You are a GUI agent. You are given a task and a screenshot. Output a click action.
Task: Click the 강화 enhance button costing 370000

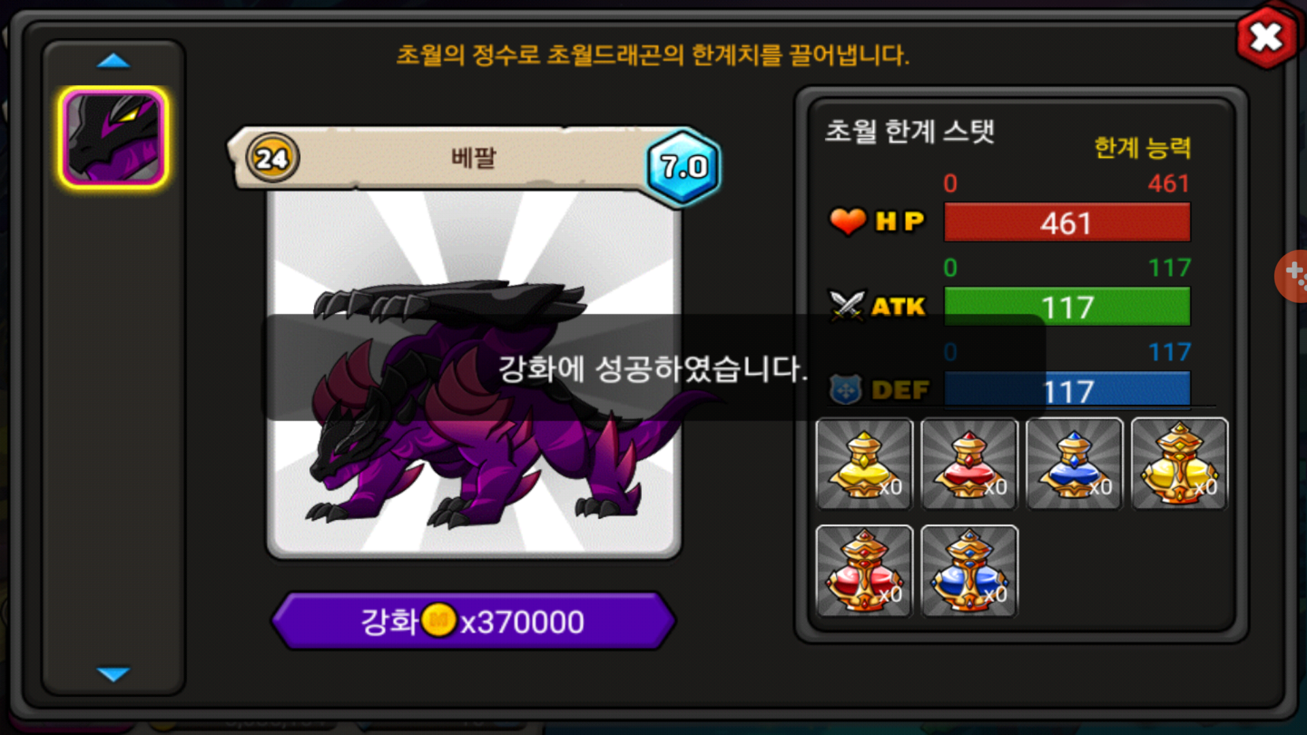473,621
